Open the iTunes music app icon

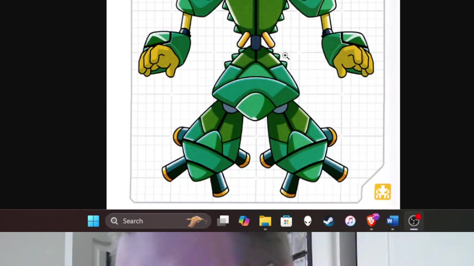click(x=350, y=221)
